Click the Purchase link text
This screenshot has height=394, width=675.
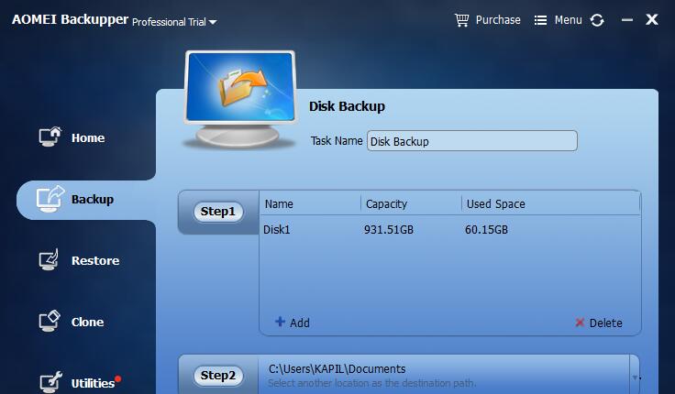coord(498,20)
